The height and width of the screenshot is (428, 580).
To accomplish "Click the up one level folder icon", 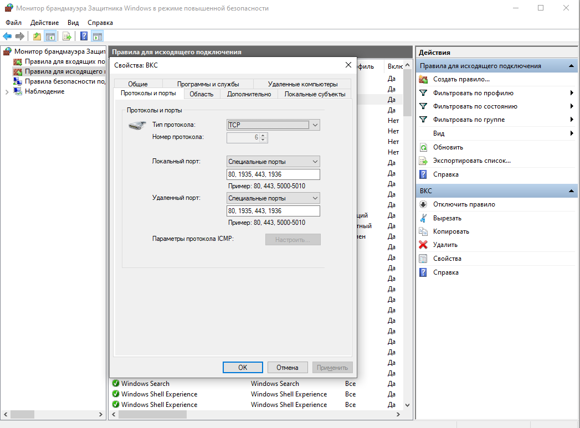I will 37,36.
